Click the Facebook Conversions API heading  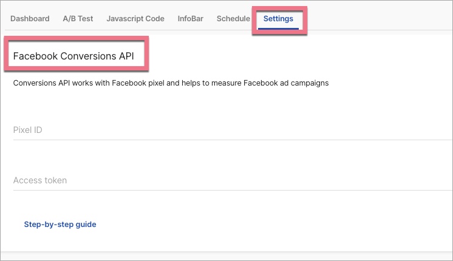pyautogui.click(x=78, y=56)
